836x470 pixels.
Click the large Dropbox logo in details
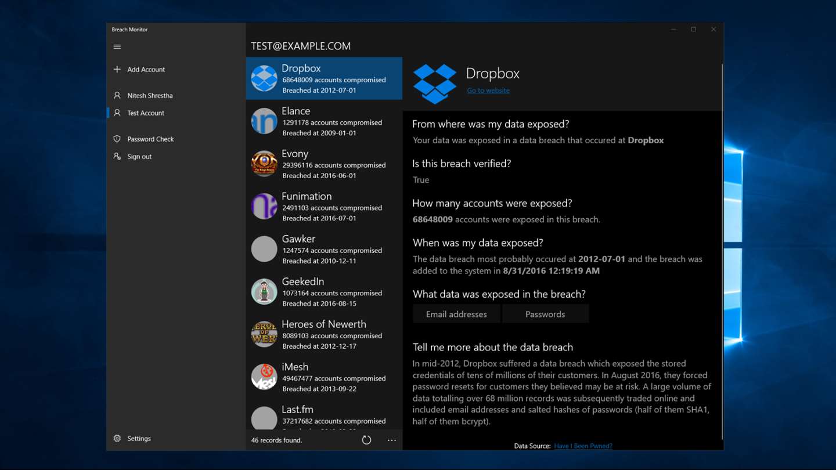coord(435,84)
